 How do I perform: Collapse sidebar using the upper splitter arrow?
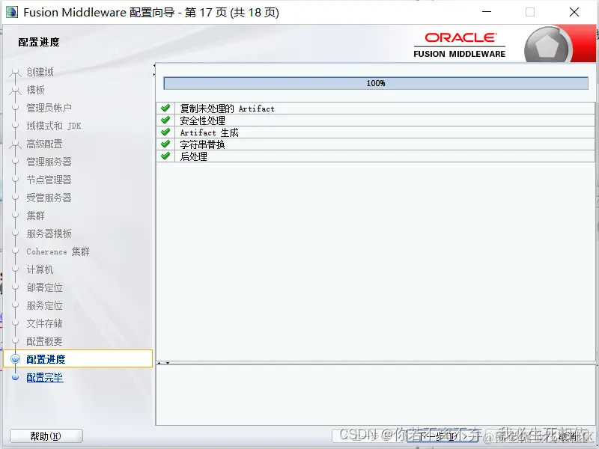click(154, 66)
